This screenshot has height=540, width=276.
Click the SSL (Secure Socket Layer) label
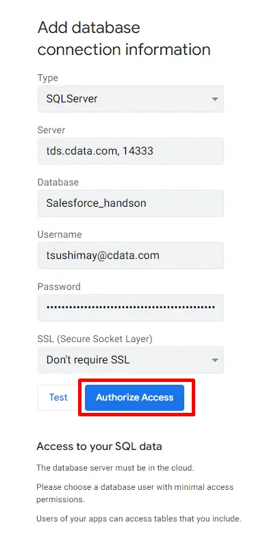click(95, 339)
